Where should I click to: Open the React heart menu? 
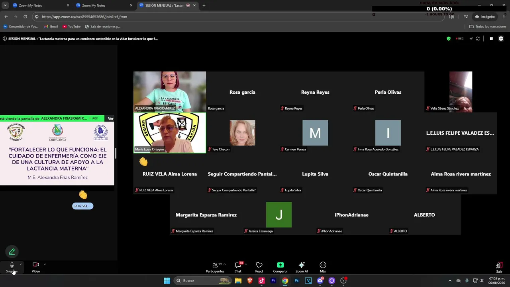click(259, 267)
